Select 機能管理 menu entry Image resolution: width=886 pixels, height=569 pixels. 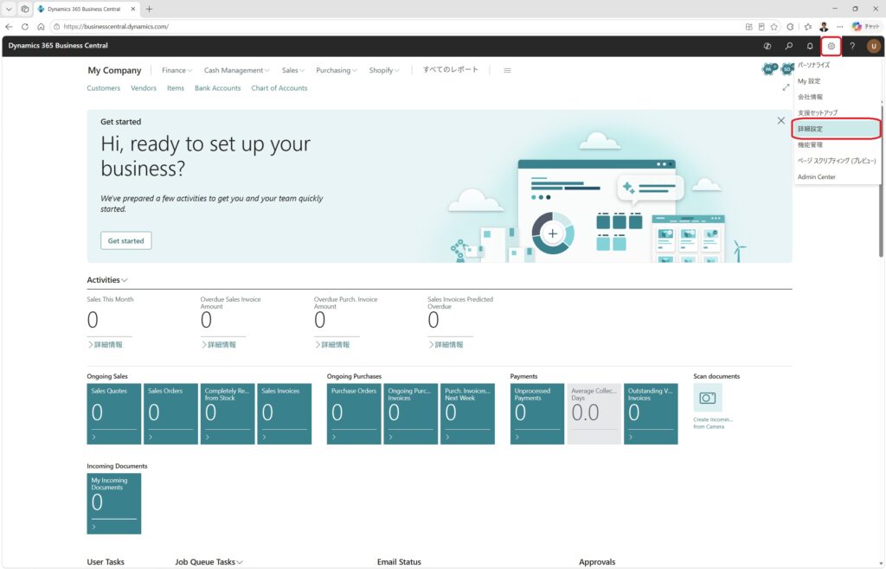click(x=837, y=145)
